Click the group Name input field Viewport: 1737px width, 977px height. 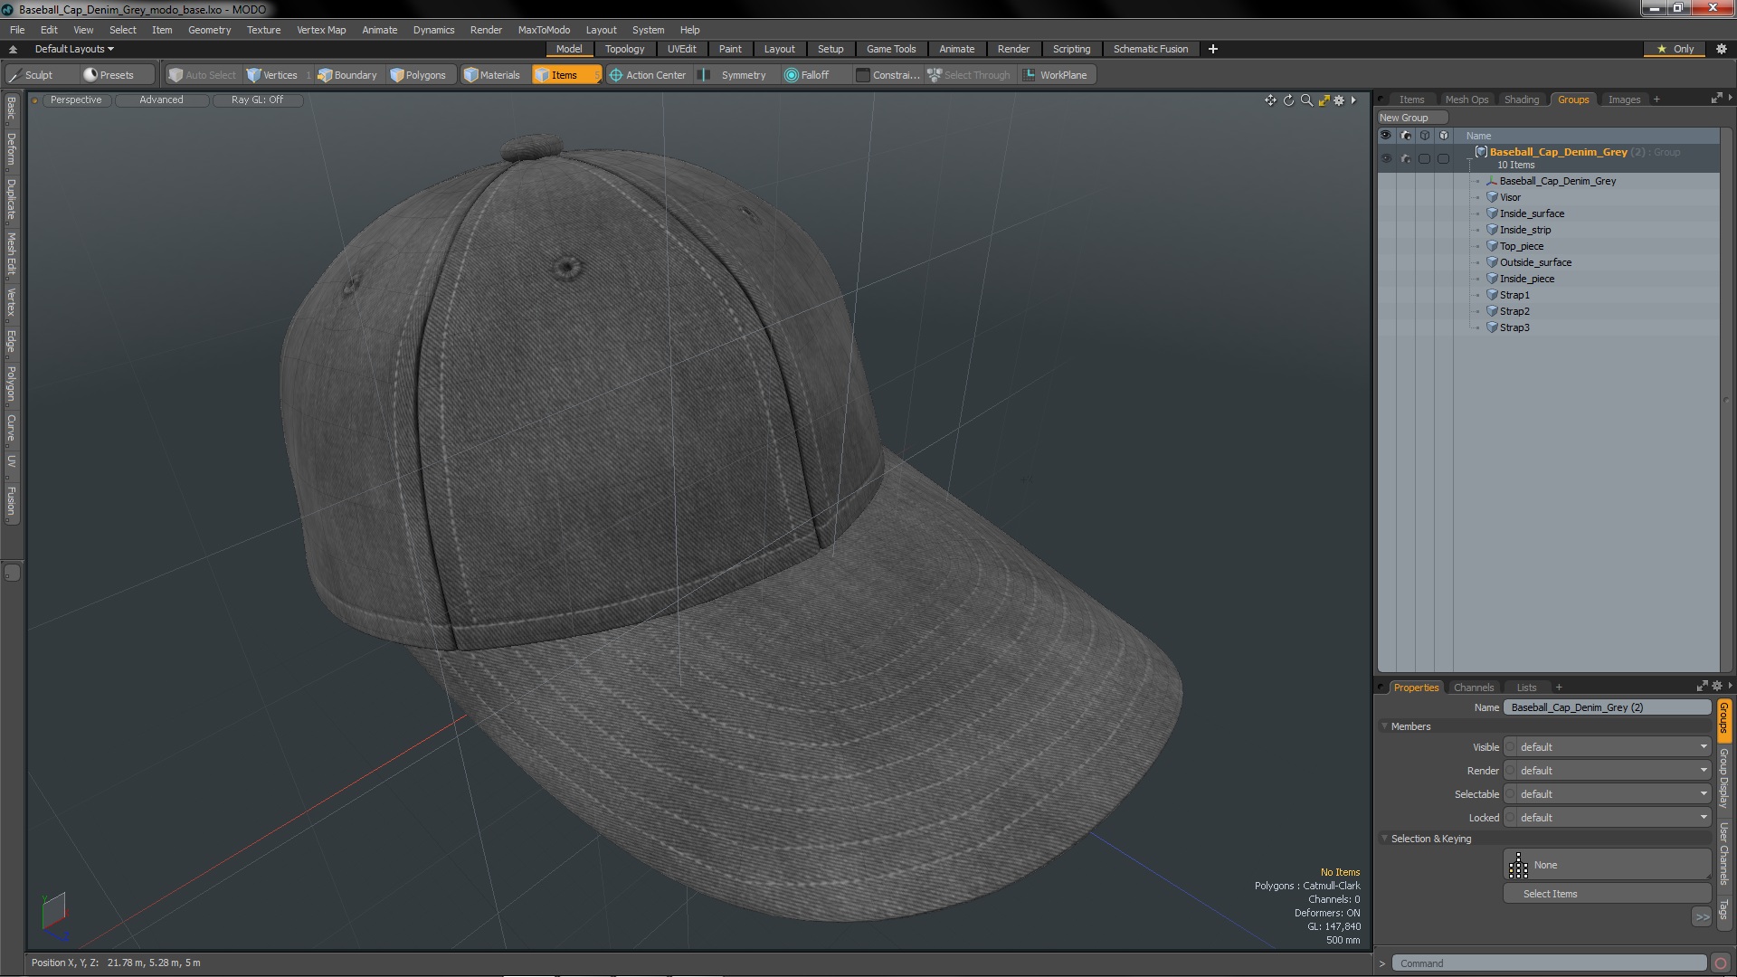[x=1607, y=707]
